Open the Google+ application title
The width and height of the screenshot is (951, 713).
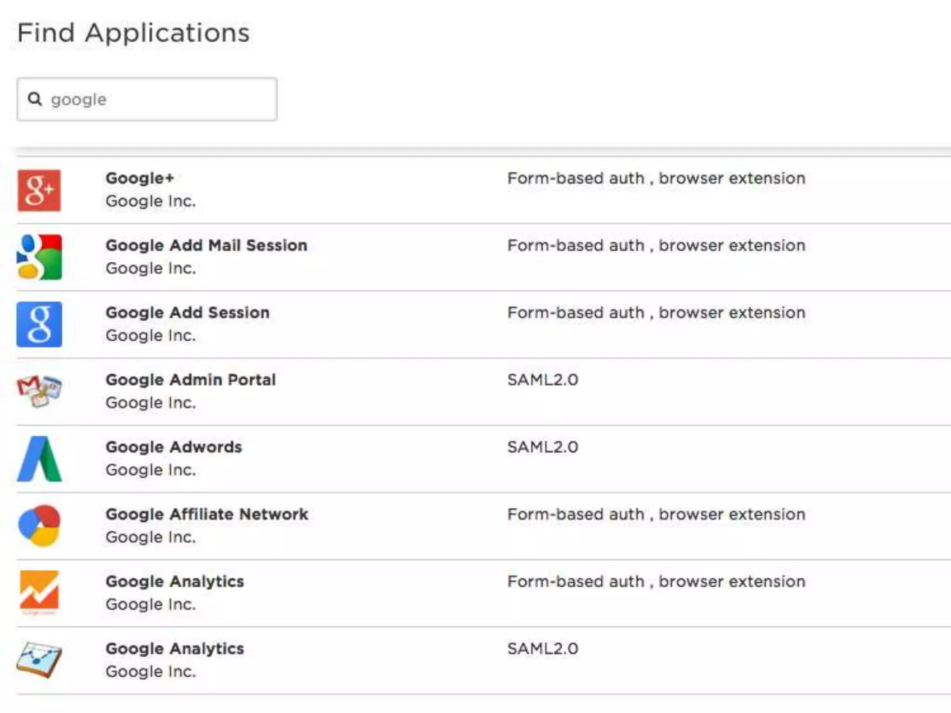pyautogui.click(x=139, y=178)
